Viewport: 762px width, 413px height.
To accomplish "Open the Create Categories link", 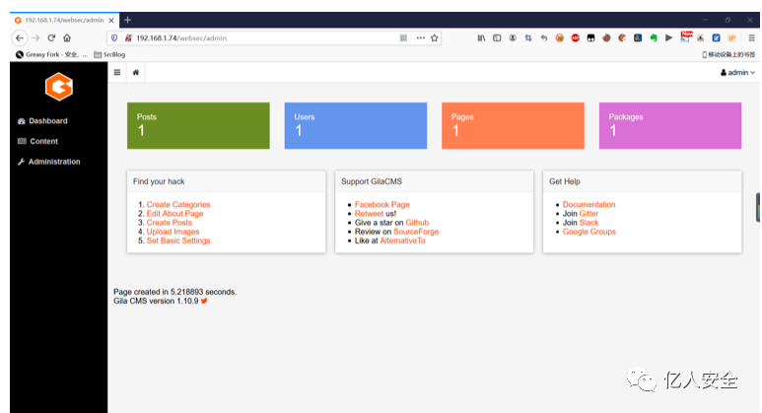I will pos(178,205).
